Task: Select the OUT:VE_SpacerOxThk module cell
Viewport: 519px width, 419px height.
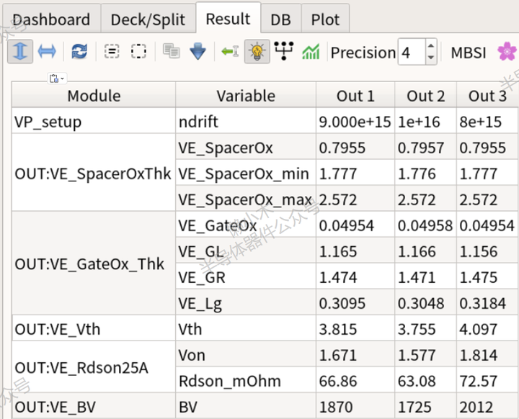Action: [94, 173]
